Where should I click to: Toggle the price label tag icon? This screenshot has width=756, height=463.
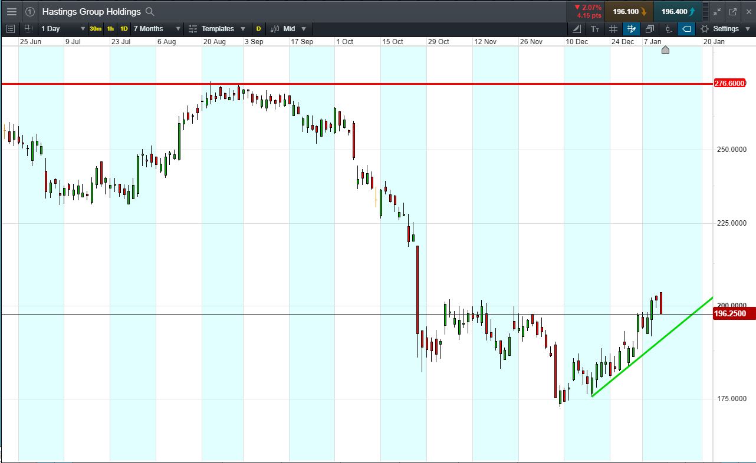tap(686, 28)
